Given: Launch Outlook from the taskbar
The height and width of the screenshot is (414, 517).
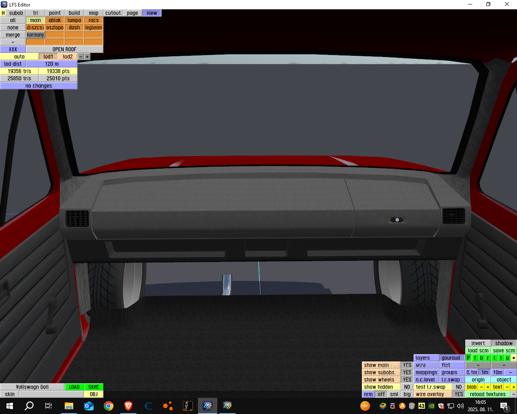Looking at the screenshot, I should (89, 406).
